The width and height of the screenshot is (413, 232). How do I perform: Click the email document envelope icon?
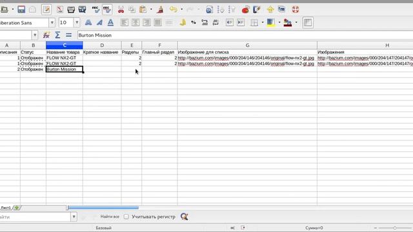pyautogui.click(x=33, y=10)
